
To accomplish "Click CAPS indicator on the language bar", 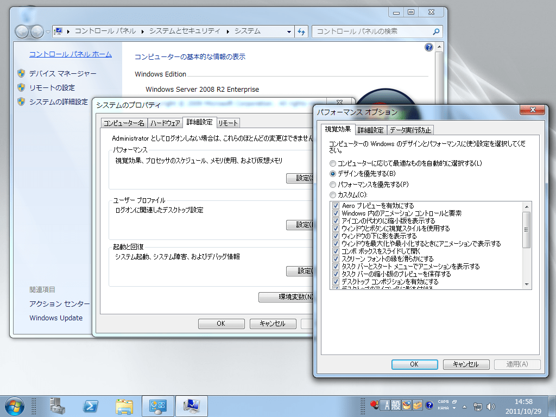I will [x=443, y=401].
